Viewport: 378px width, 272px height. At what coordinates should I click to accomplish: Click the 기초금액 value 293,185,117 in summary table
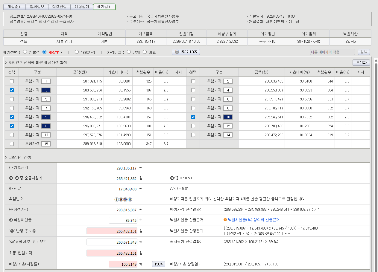click(x=146, y=42)
